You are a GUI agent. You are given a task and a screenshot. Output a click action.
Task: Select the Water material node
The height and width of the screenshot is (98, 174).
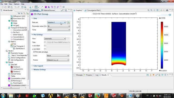click(15, 23)
